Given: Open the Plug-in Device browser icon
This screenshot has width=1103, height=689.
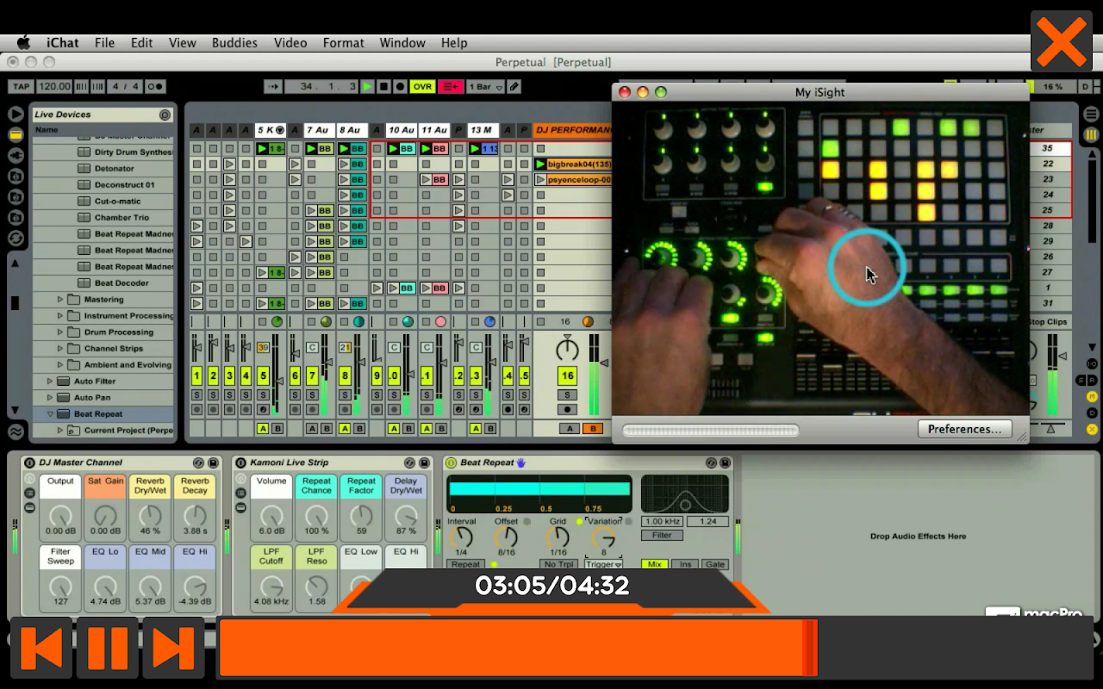Looking at the screenshot, I should (x=16, y=155).
